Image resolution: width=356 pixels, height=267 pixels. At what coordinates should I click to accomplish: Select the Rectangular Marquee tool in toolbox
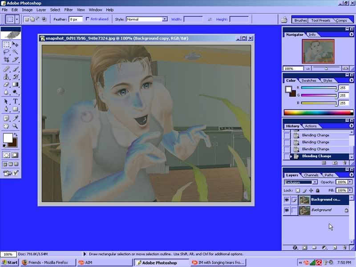click(6, 44)
